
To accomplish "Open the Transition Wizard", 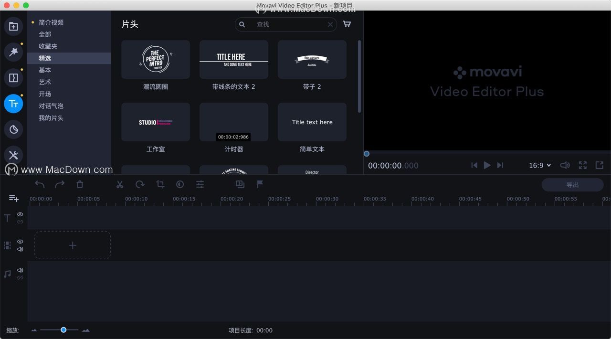I will (x=240, y=184).
